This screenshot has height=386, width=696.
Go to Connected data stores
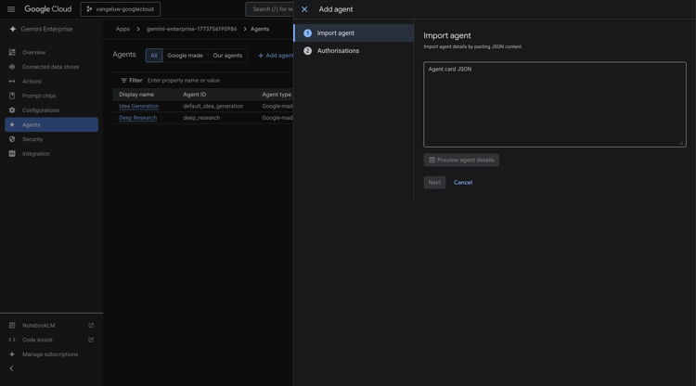(x=51, y=67)
